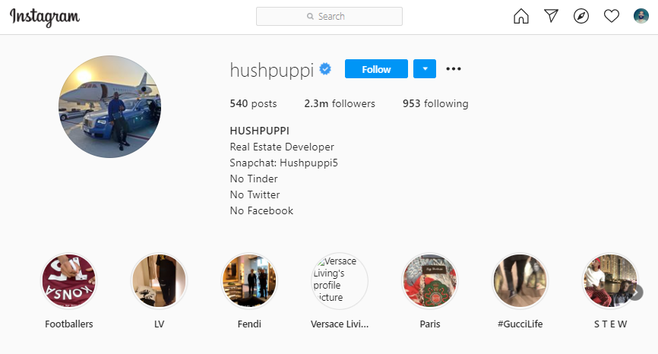Click the blue verified badge
This screenshot has width=658, height=354.
point(325,69)
